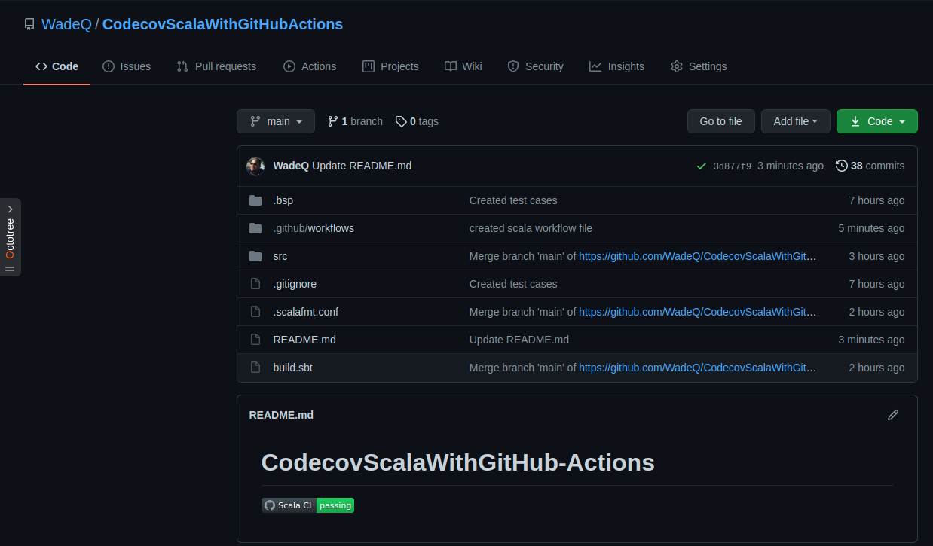This screenshot has width=933, height=546.
Task: Open the latest commit message Update README.md
Action: click(x=362, y=166)
